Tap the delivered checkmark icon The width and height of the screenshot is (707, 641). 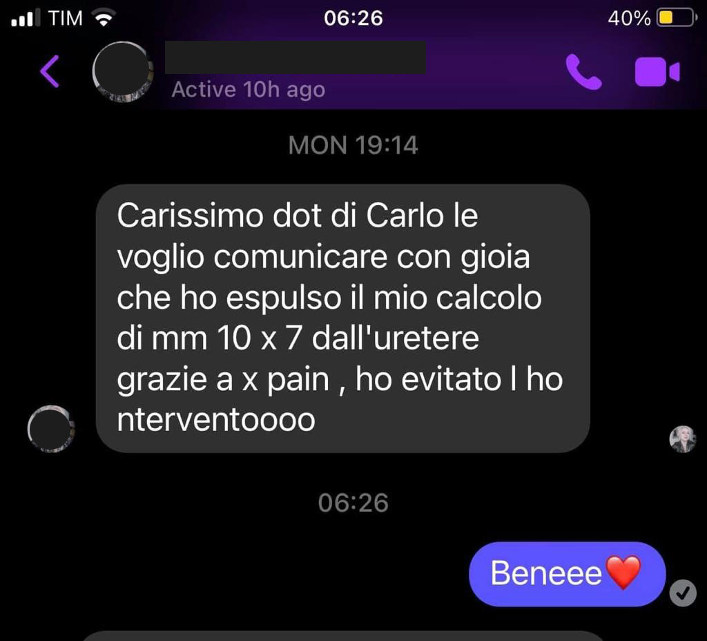(x=683, y=593)
